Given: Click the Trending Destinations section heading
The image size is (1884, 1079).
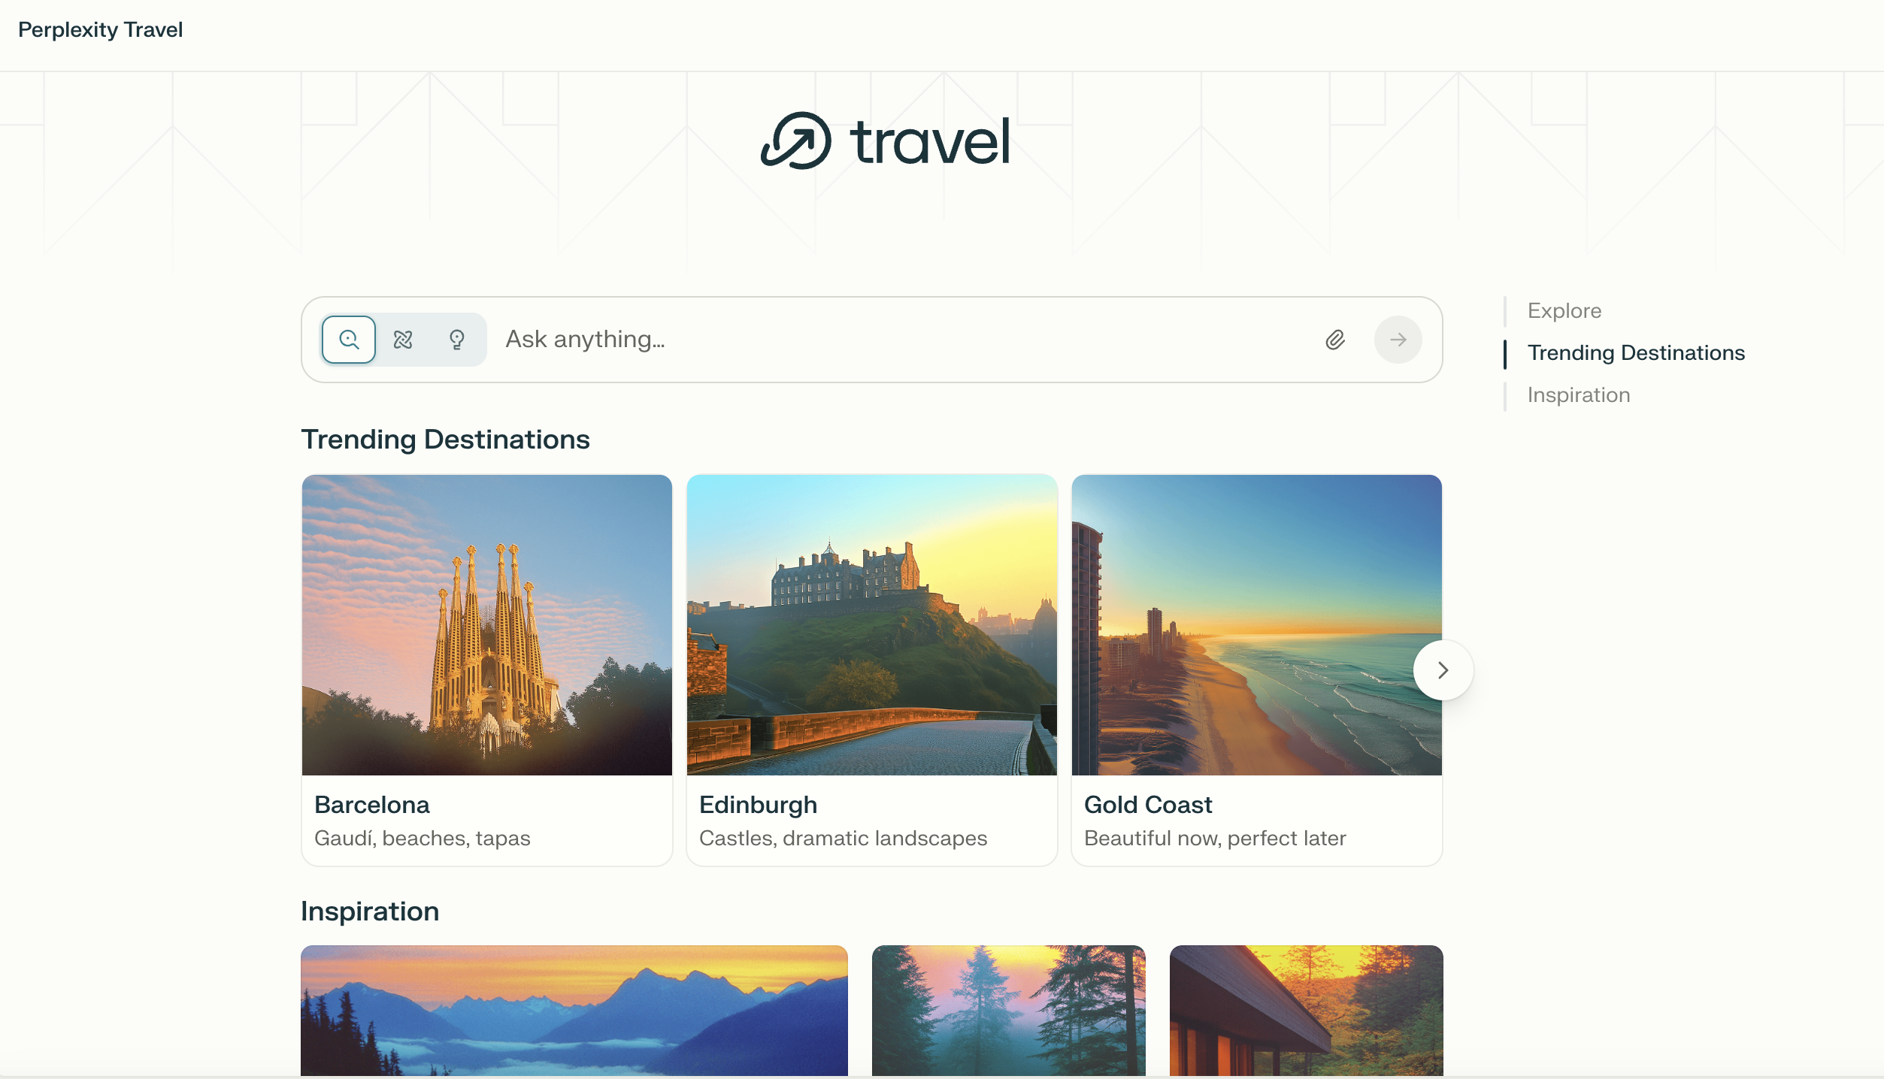Looking at the screenshot, I should tap(445, 440).
